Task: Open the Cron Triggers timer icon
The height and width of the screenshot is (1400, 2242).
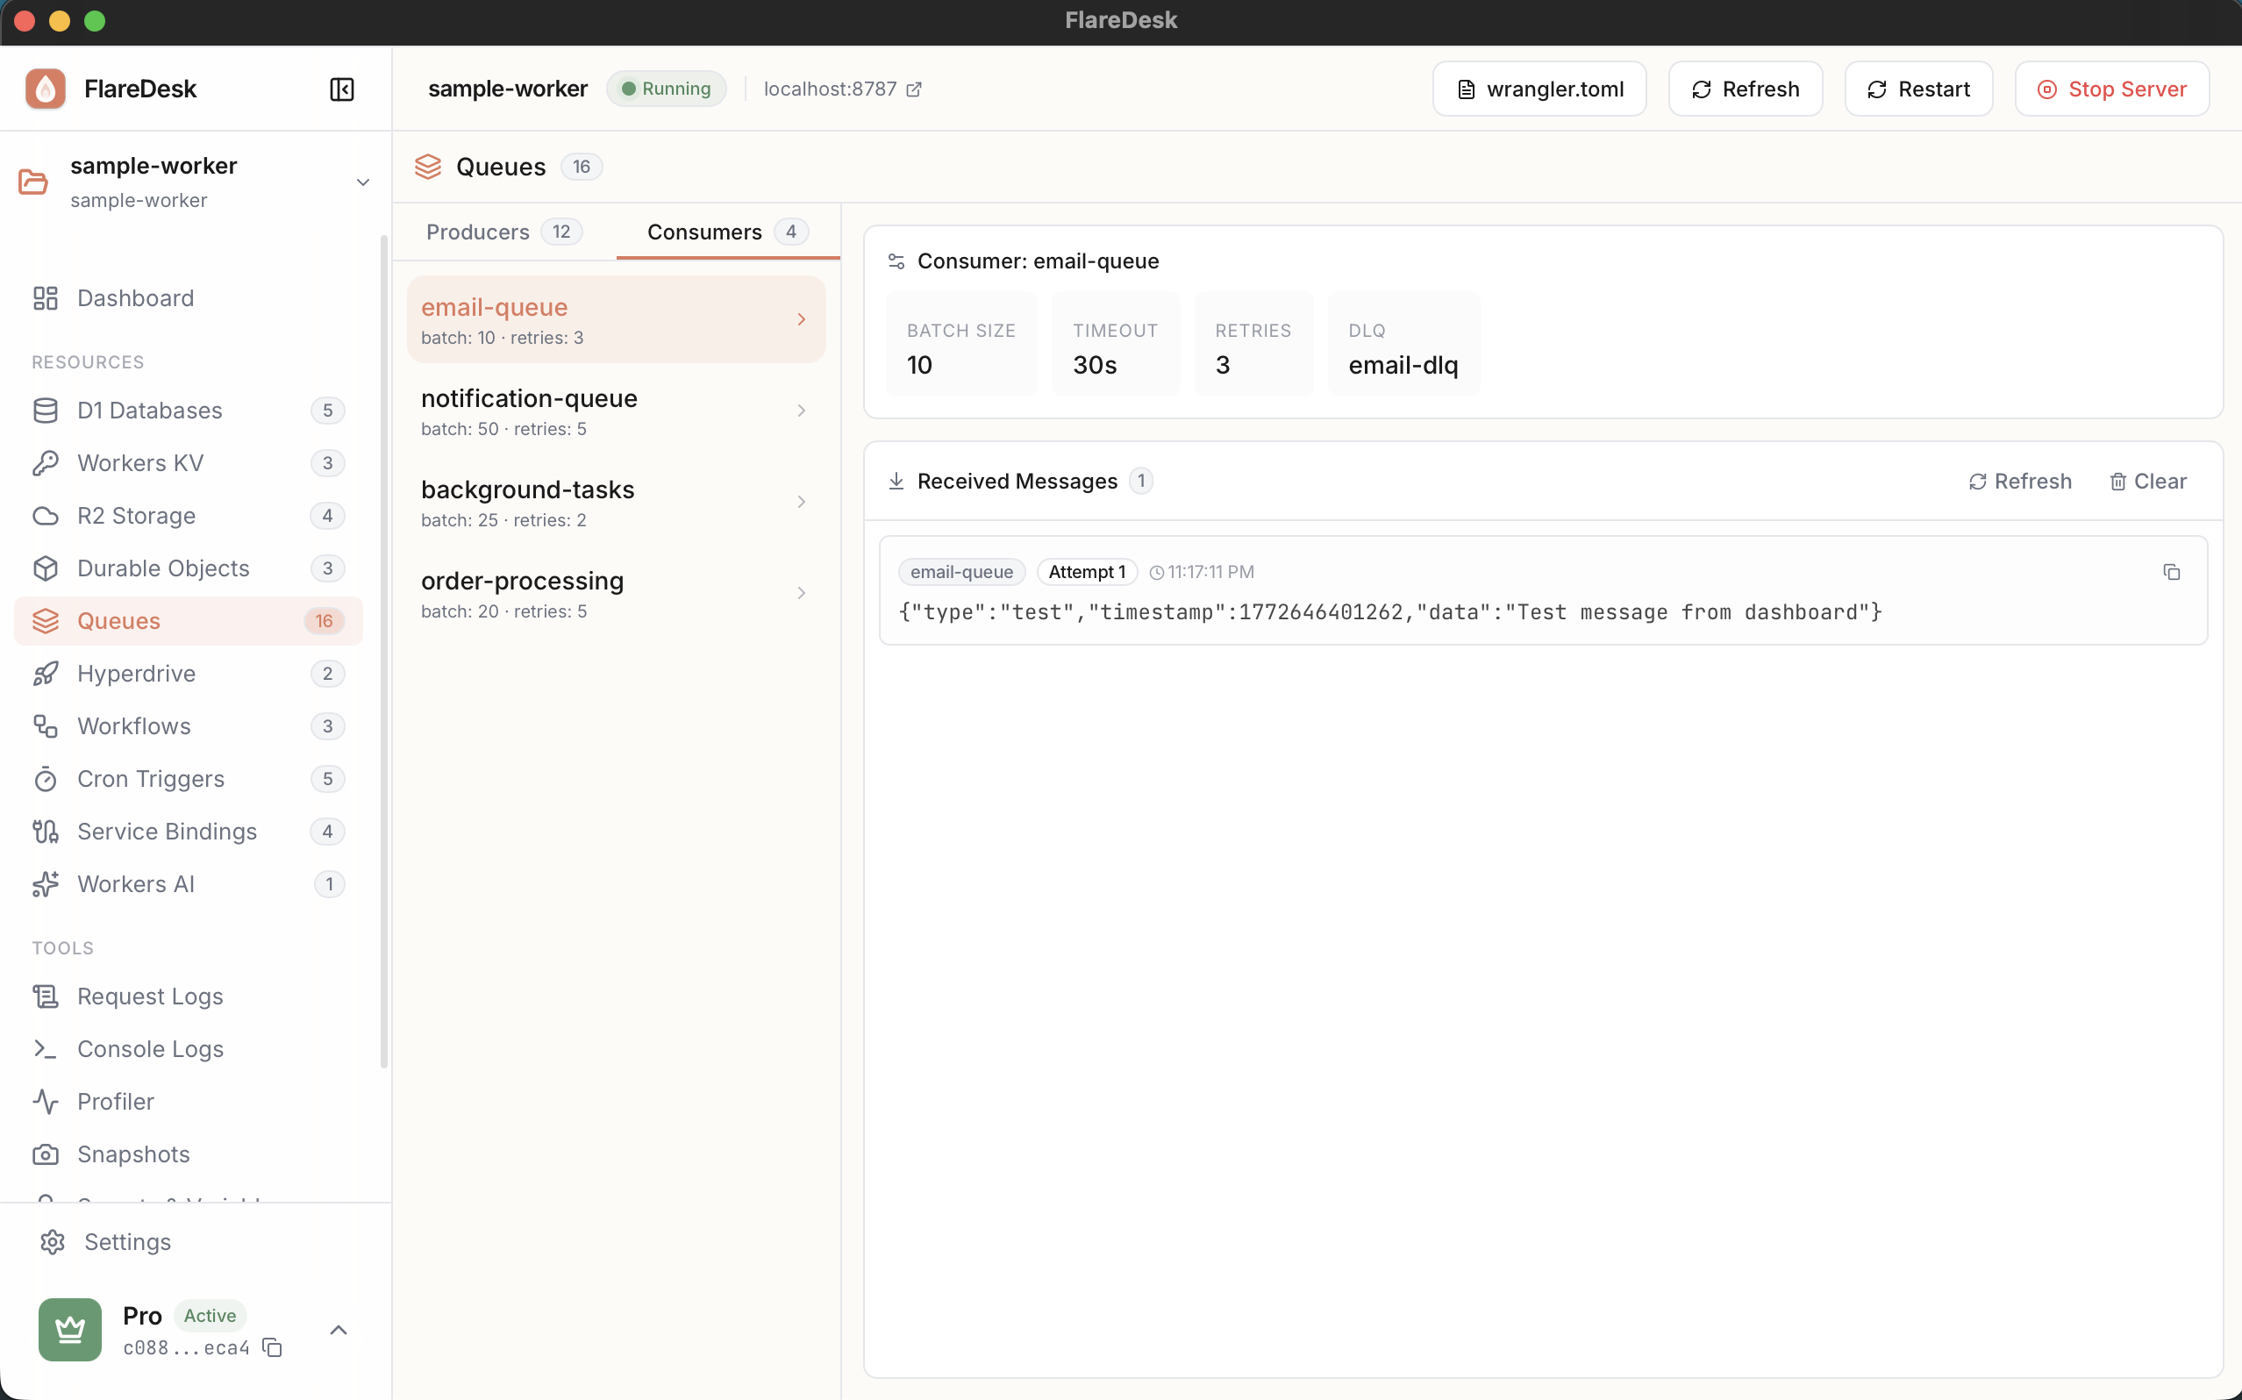Action: tap(46, 779)
